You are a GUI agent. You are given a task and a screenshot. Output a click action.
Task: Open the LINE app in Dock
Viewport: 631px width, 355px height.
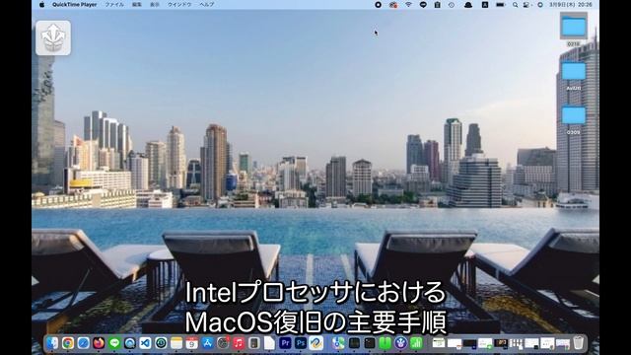(114, 343)
